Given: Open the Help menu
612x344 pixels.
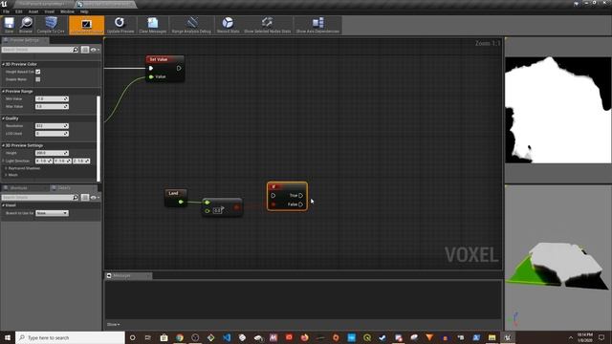Looking at the screenshot, I should [x=84, y=11].
